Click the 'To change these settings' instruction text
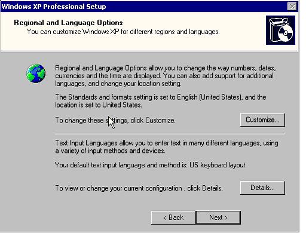The width and height of the screenshot is (306, 233). tap(115, 120)
